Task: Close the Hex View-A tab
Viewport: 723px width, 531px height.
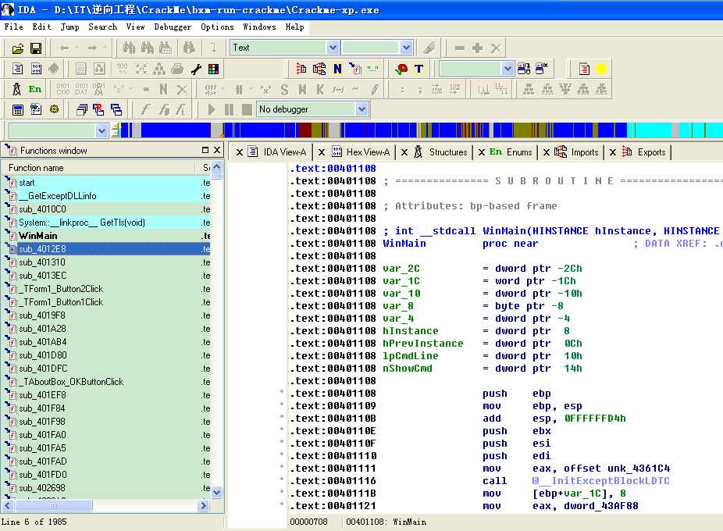Action: coord(322,152)
